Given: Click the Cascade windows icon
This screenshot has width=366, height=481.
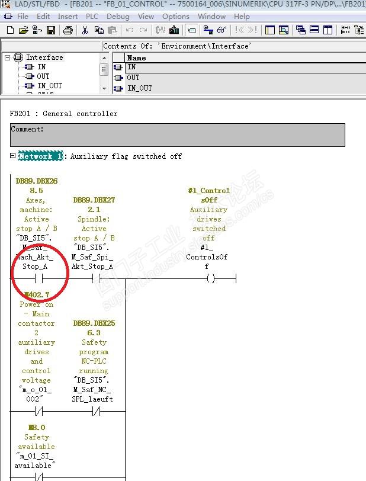Looking at the screenshot, I should pos(301,30).
